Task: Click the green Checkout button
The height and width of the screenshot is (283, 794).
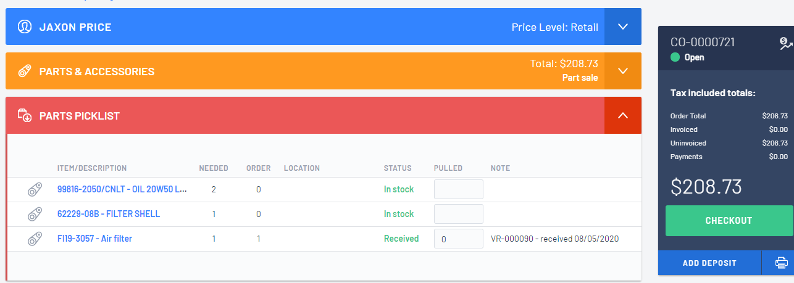Action: tap(729, 221)
